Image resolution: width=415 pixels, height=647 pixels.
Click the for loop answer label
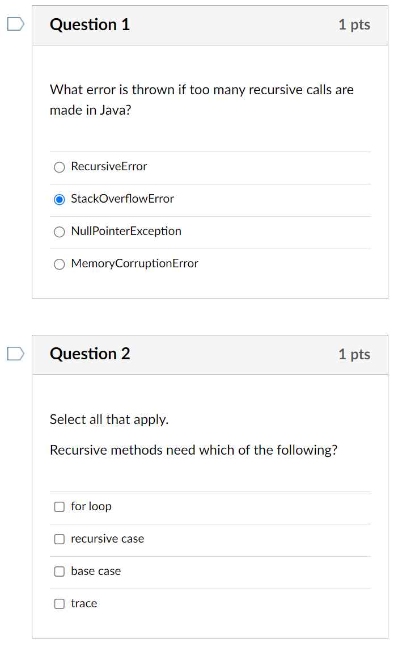pyautogui.click(x=91, y=506)
